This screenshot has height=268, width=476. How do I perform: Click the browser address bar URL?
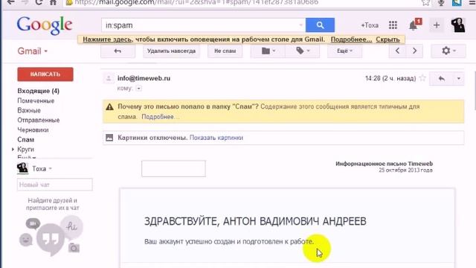(196, 2)
